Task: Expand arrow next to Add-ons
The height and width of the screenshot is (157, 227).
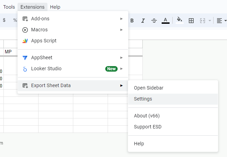Action: pos(121,19)
